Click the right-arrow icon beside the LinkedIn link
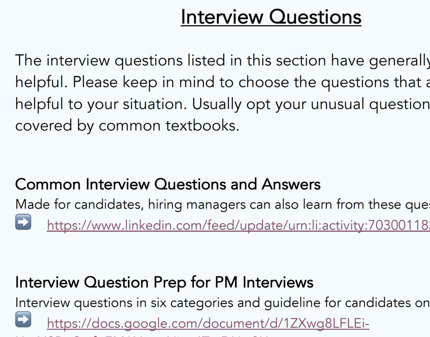The width and height of the screenshot is (430, 337). (23, 222)
